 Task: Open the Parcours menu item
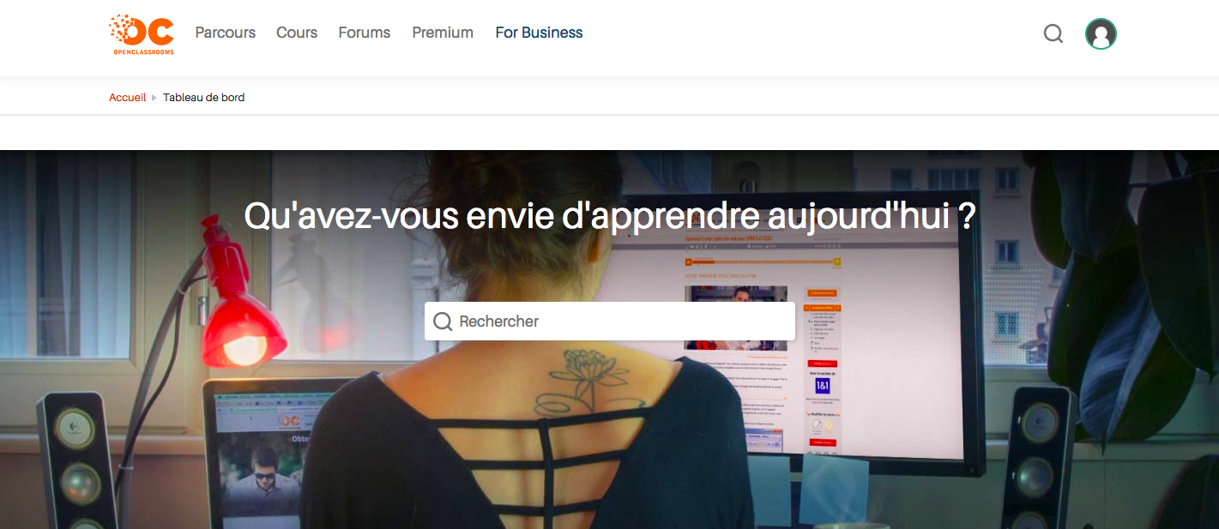pos(225,33)
